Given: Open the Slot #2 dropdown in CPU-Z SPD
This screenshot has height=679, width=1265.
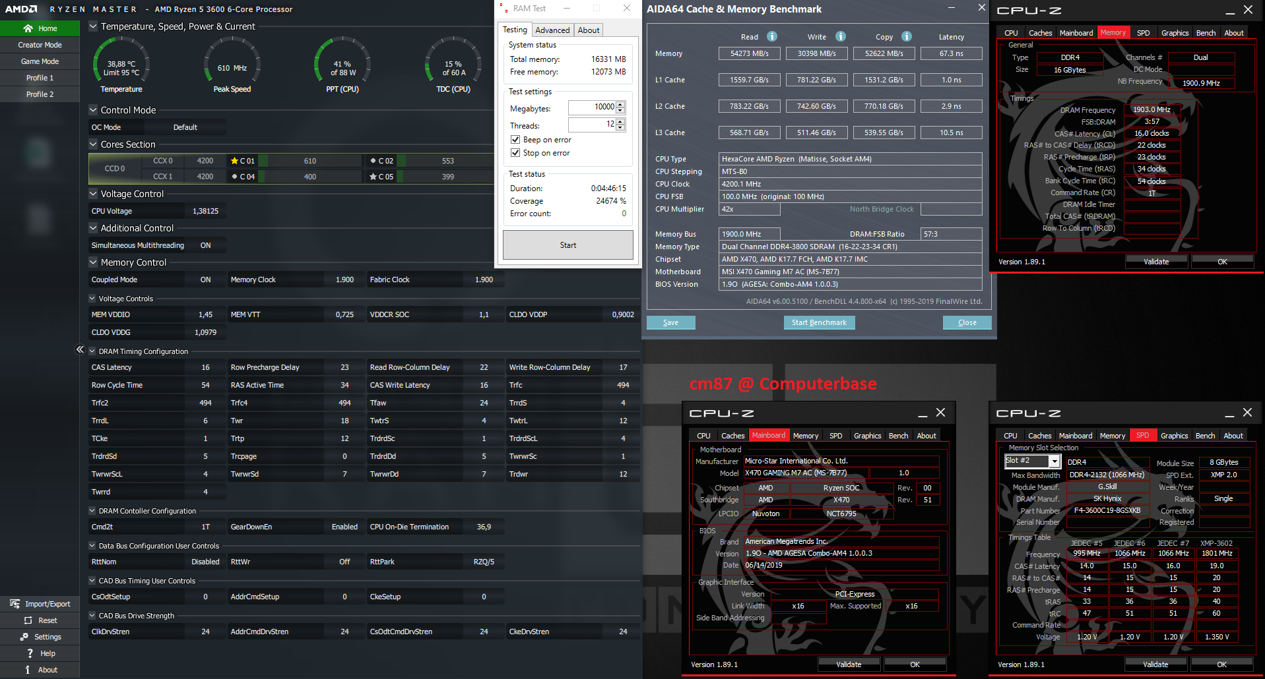Looking at the screenshot, I should pos(1054,461).
